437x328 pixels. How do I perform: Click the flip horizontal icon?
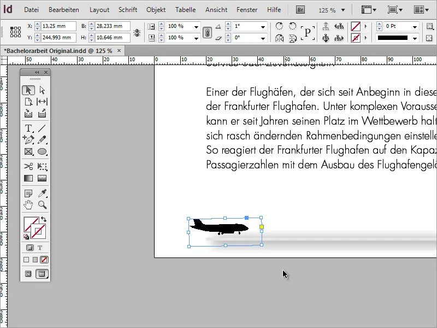[279, 38]
